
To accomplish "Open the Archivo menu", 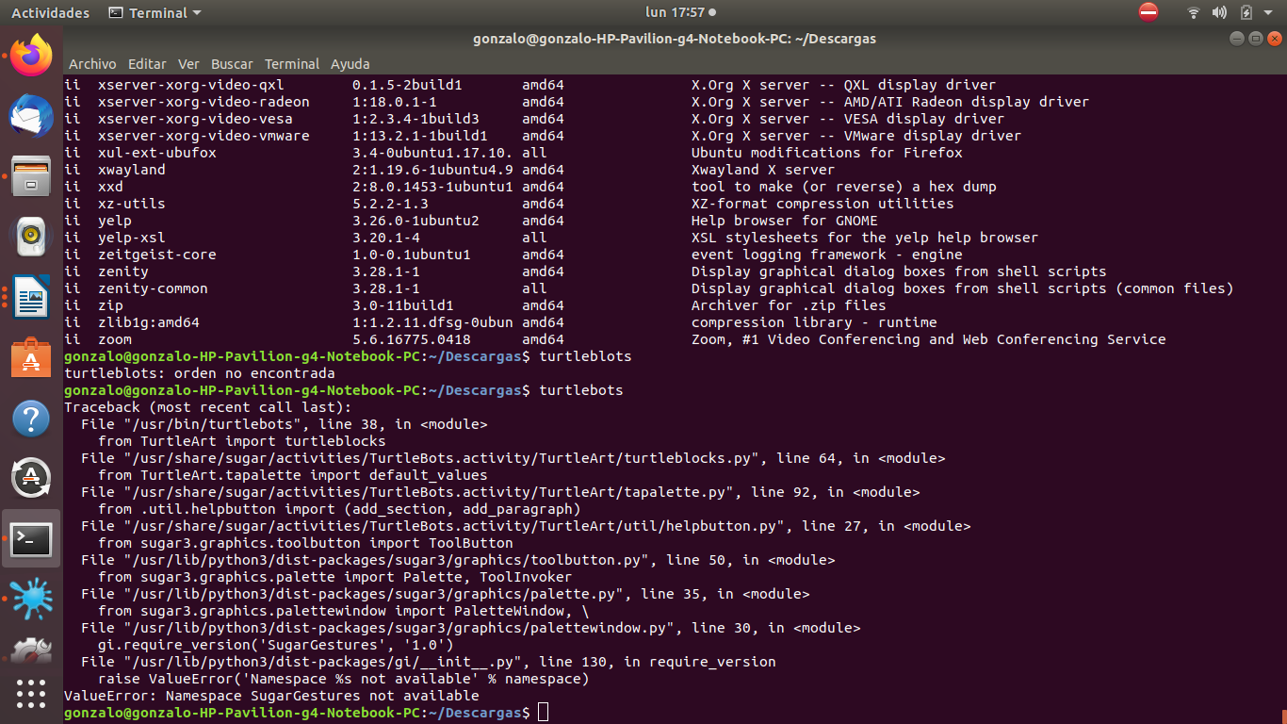I will [92, 64].
